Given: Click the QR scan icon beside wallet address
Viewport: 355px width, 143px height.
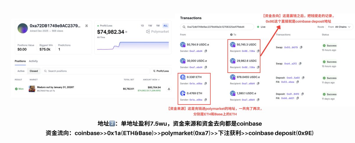Looking at the screenshot, I should coord(86,26).
